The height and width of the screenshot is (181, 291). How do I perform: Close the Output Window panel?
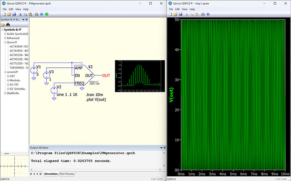(164, 148)
